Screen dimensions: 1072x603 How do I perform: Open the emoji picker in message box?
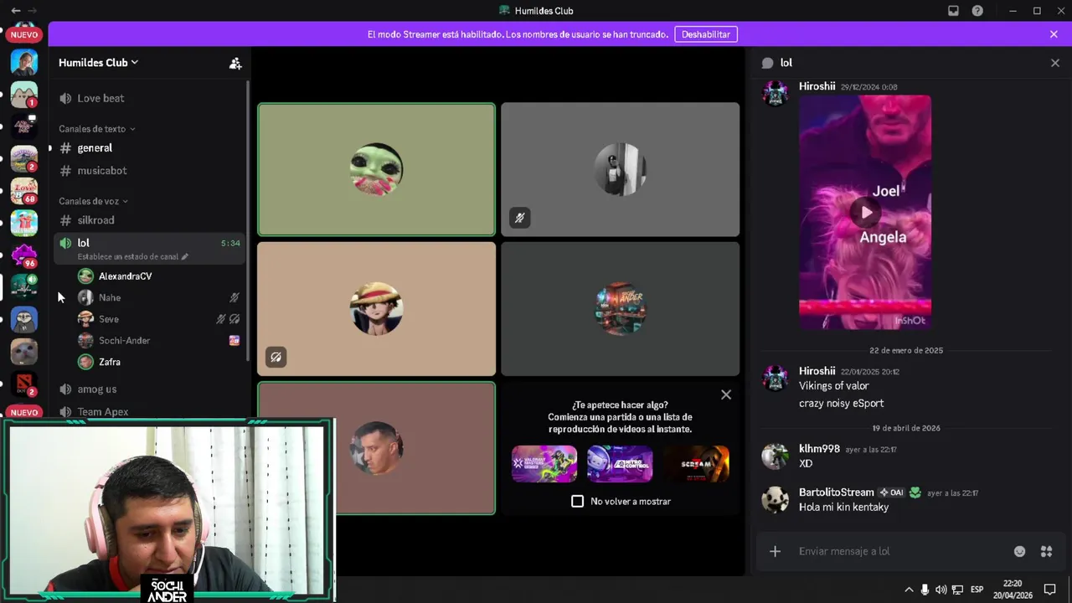[1019, 551]
